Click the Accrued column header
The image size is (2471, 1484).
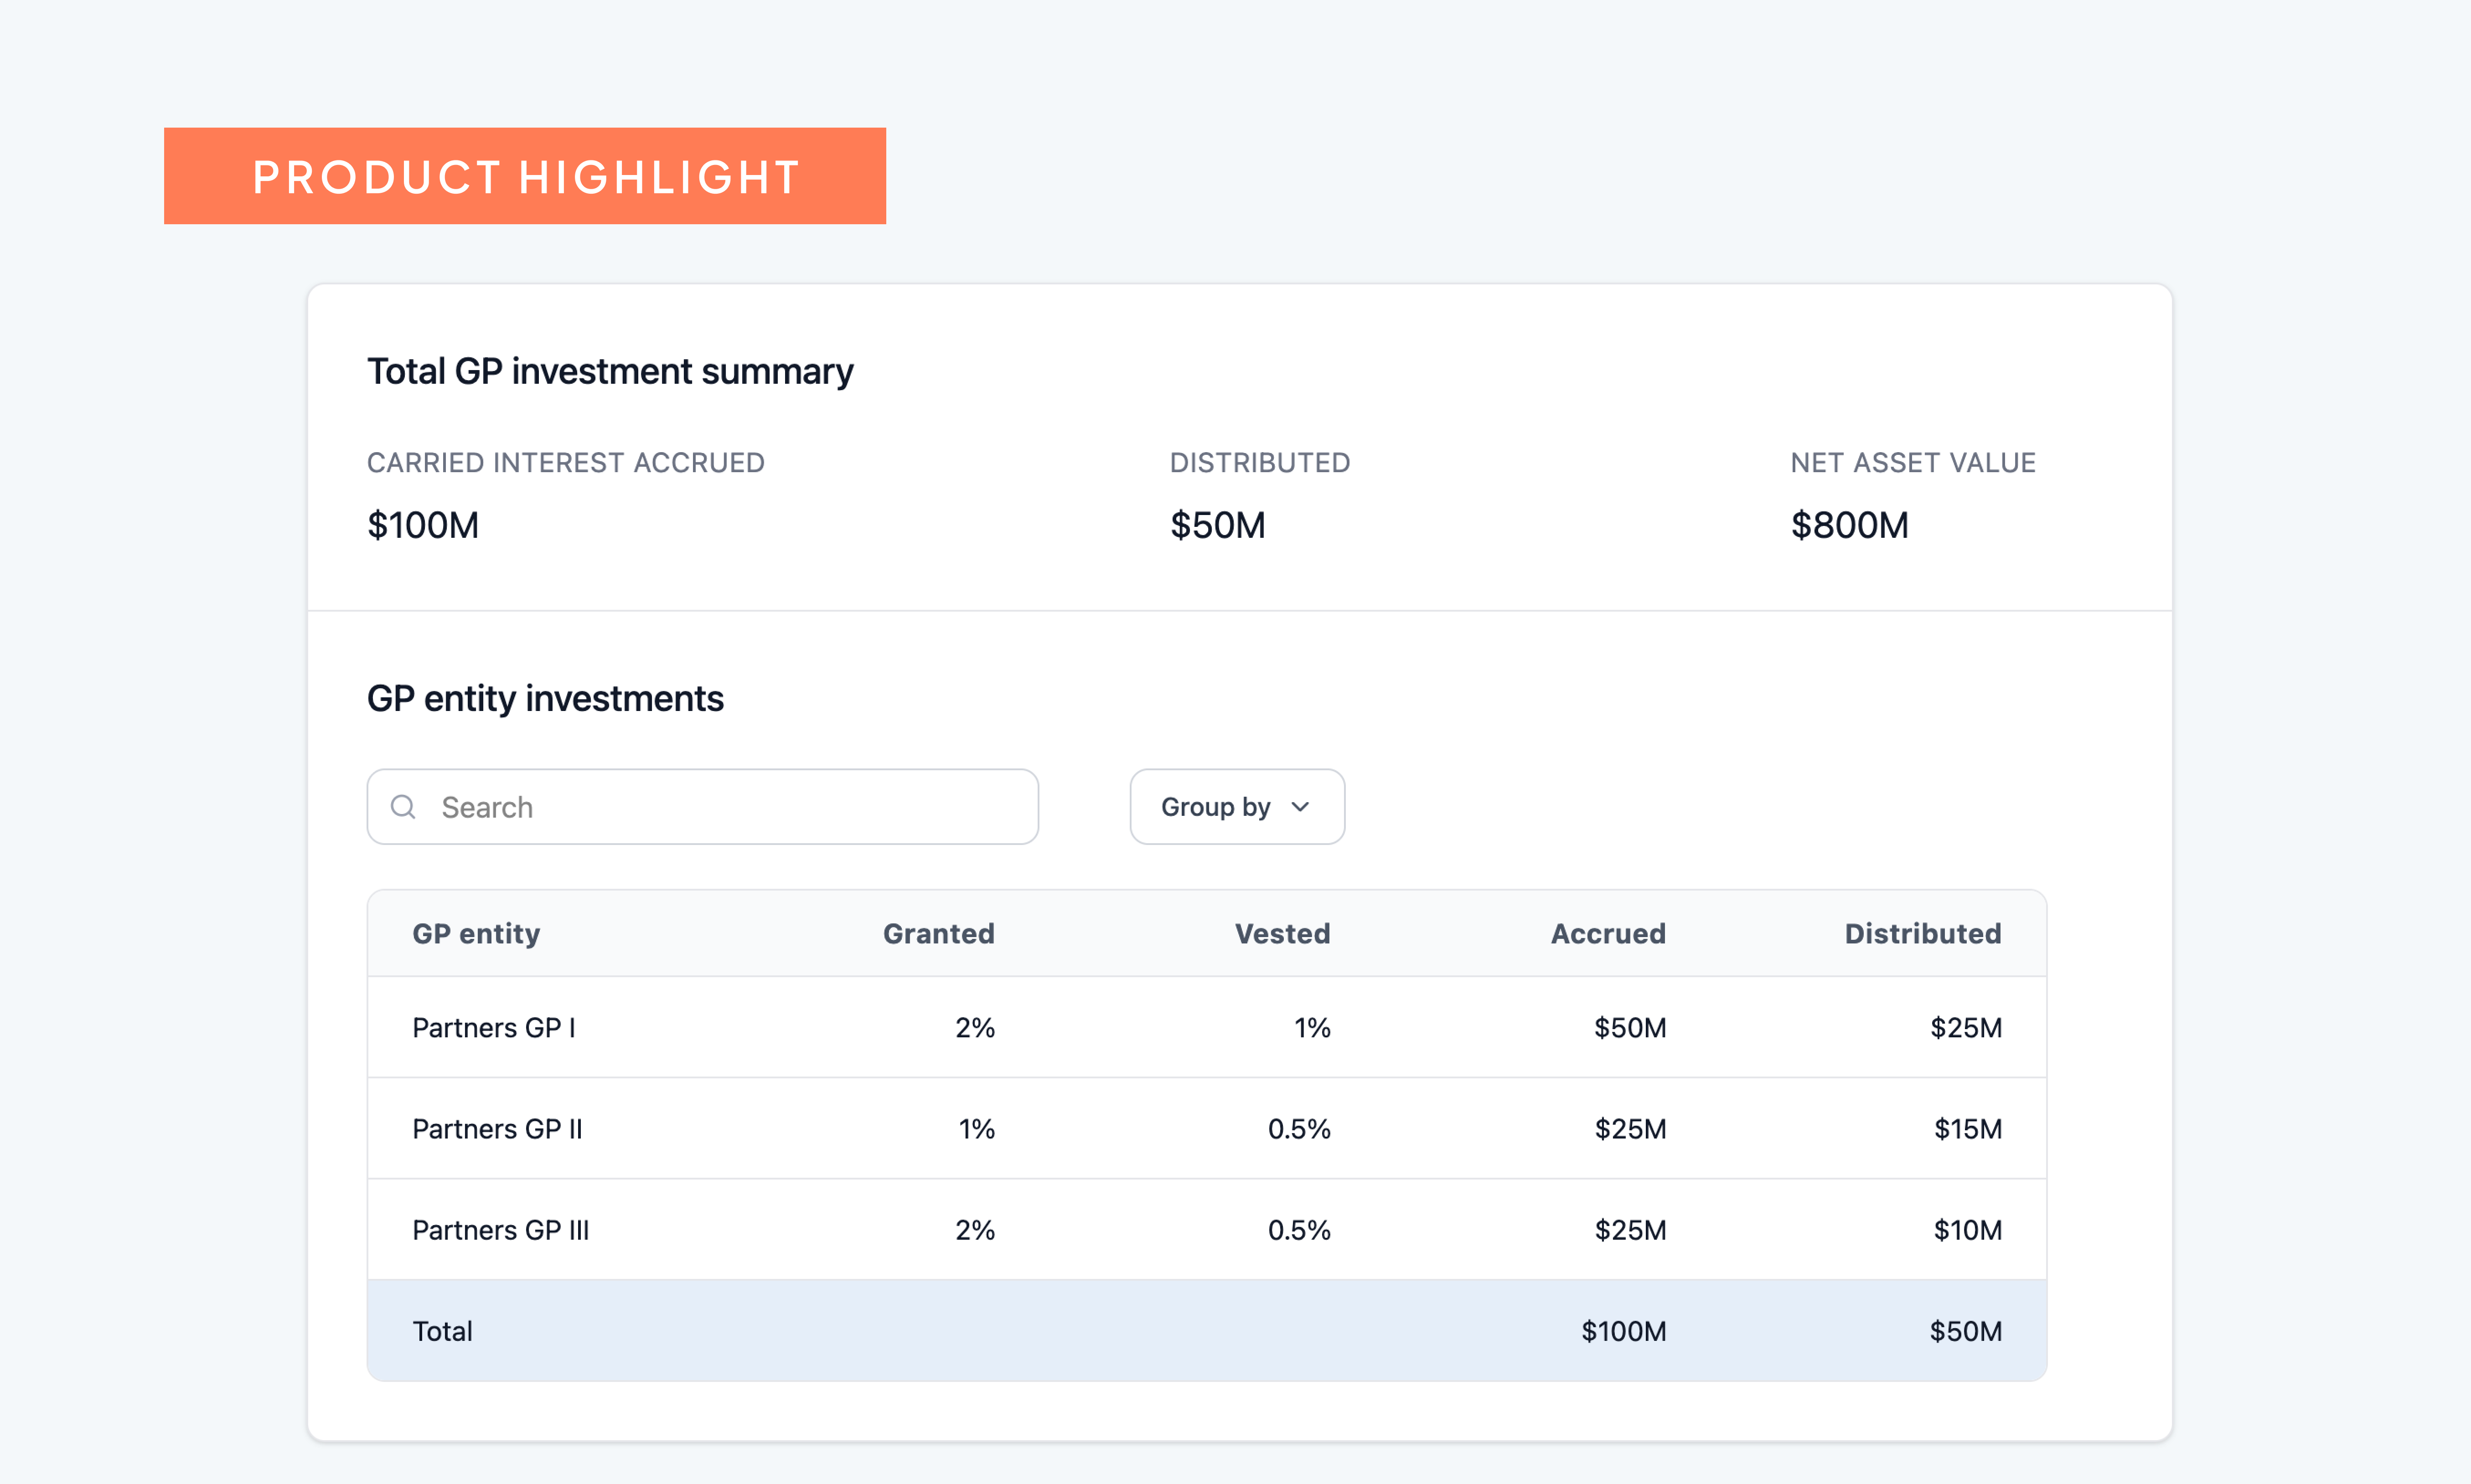tap(1607, 933)
